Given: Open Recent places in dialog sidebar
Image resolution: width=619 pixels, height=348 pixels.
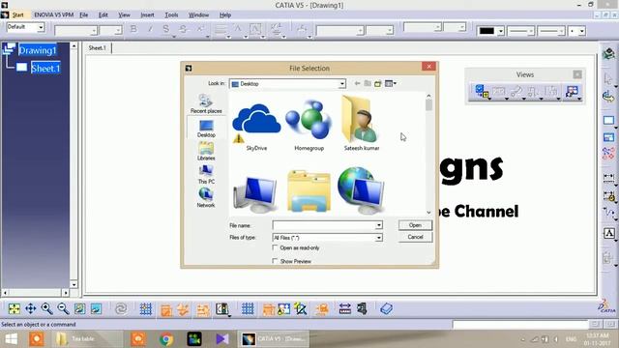Looking at the screenshot, I should pos(206,103).
